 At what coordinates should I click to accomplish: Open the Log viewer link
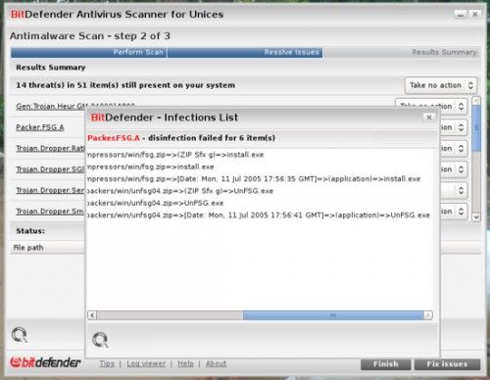(x=146, y=363)
